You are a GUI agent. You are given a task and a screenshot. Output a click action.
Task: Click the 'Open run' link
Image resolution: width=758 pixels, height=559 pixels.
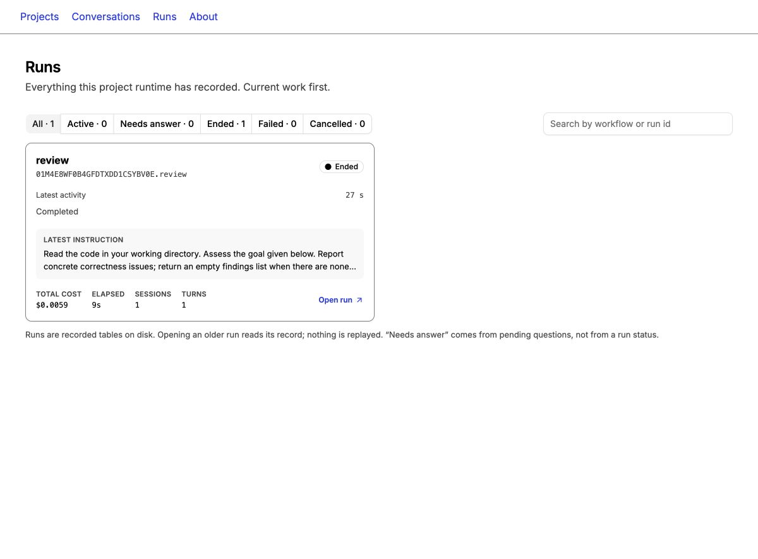[340, 300]
